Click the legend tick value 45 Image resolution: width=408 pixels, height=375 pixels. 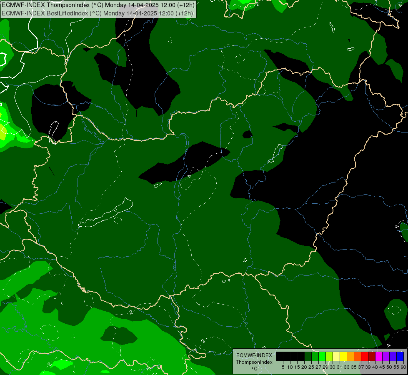[x=382, y=367]
